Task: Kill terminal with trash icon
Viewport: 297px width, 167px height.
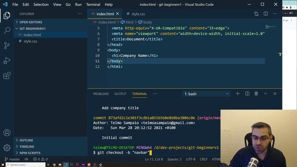Action: (x=256, y=94)
